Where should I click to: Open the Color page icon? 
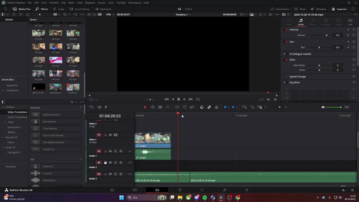pyautogui.click(x=202, y=190)
